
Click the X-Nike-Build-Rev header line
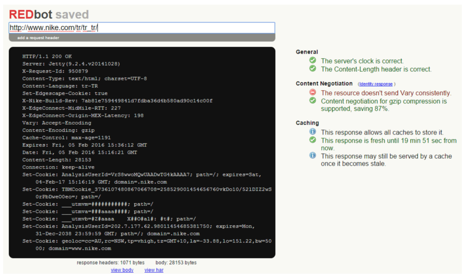(117, 101)
